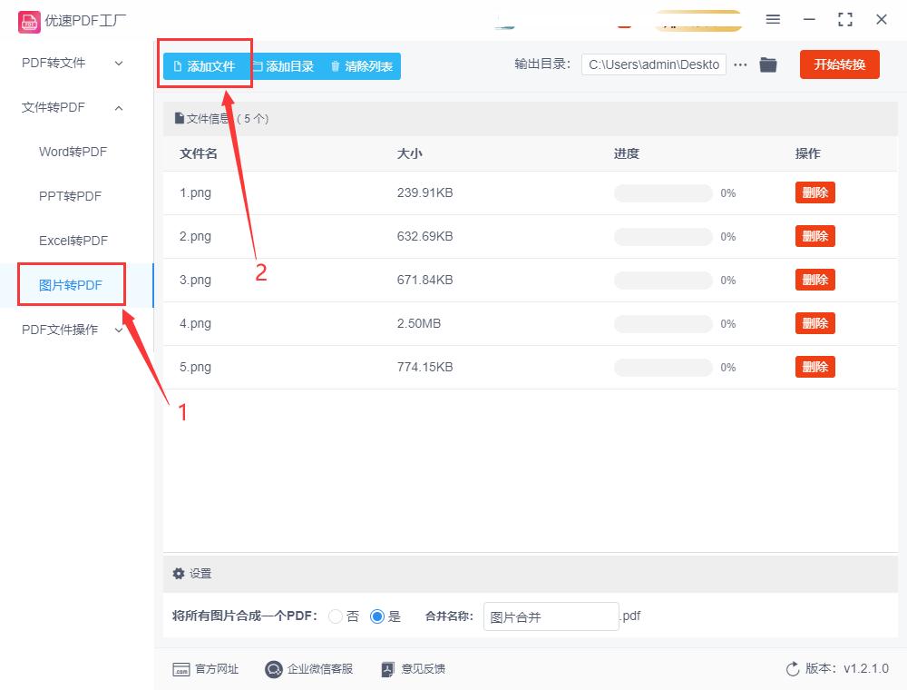
Task: Select 否 to disable merging images
Action: [x=335, y=616]
